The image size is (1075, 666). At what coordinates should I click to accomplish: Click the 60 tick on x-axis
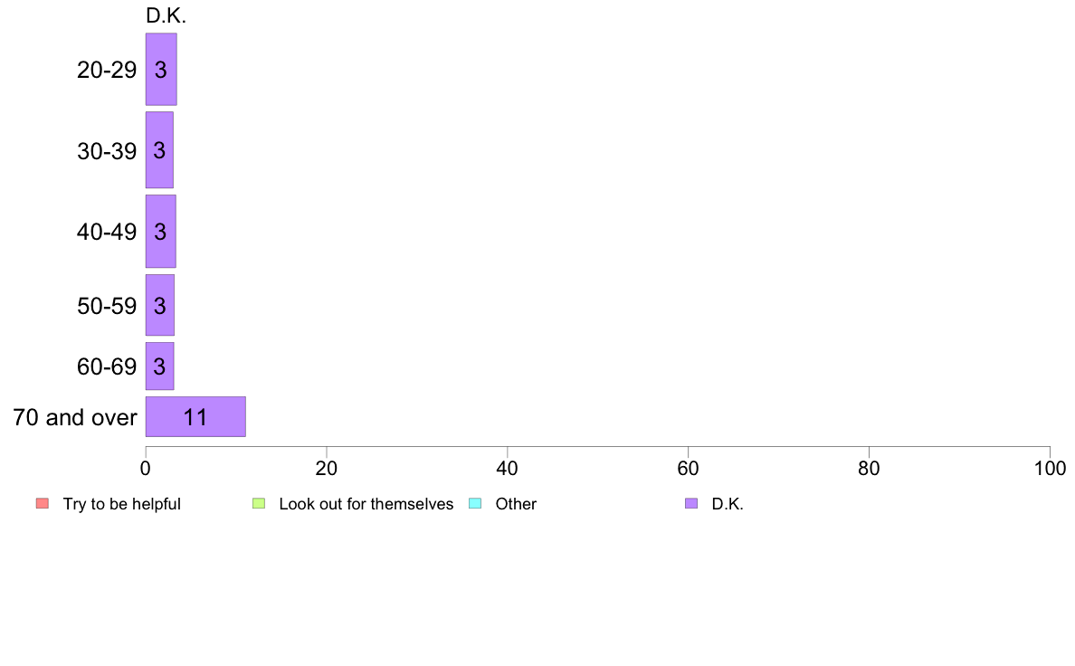(688, 469)
